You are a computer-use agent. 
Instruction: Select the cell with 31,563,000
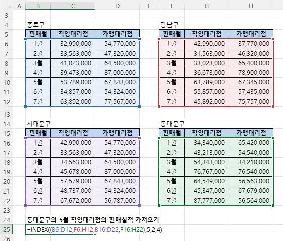click(207, 54)
